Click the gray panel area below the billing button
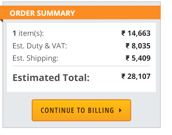Viewport: 172px width, 135px height. [x=82, y=124]
